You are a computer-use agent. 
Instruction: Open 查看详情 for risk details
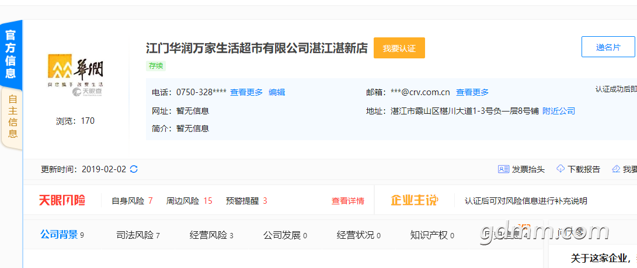pos(348,201)
